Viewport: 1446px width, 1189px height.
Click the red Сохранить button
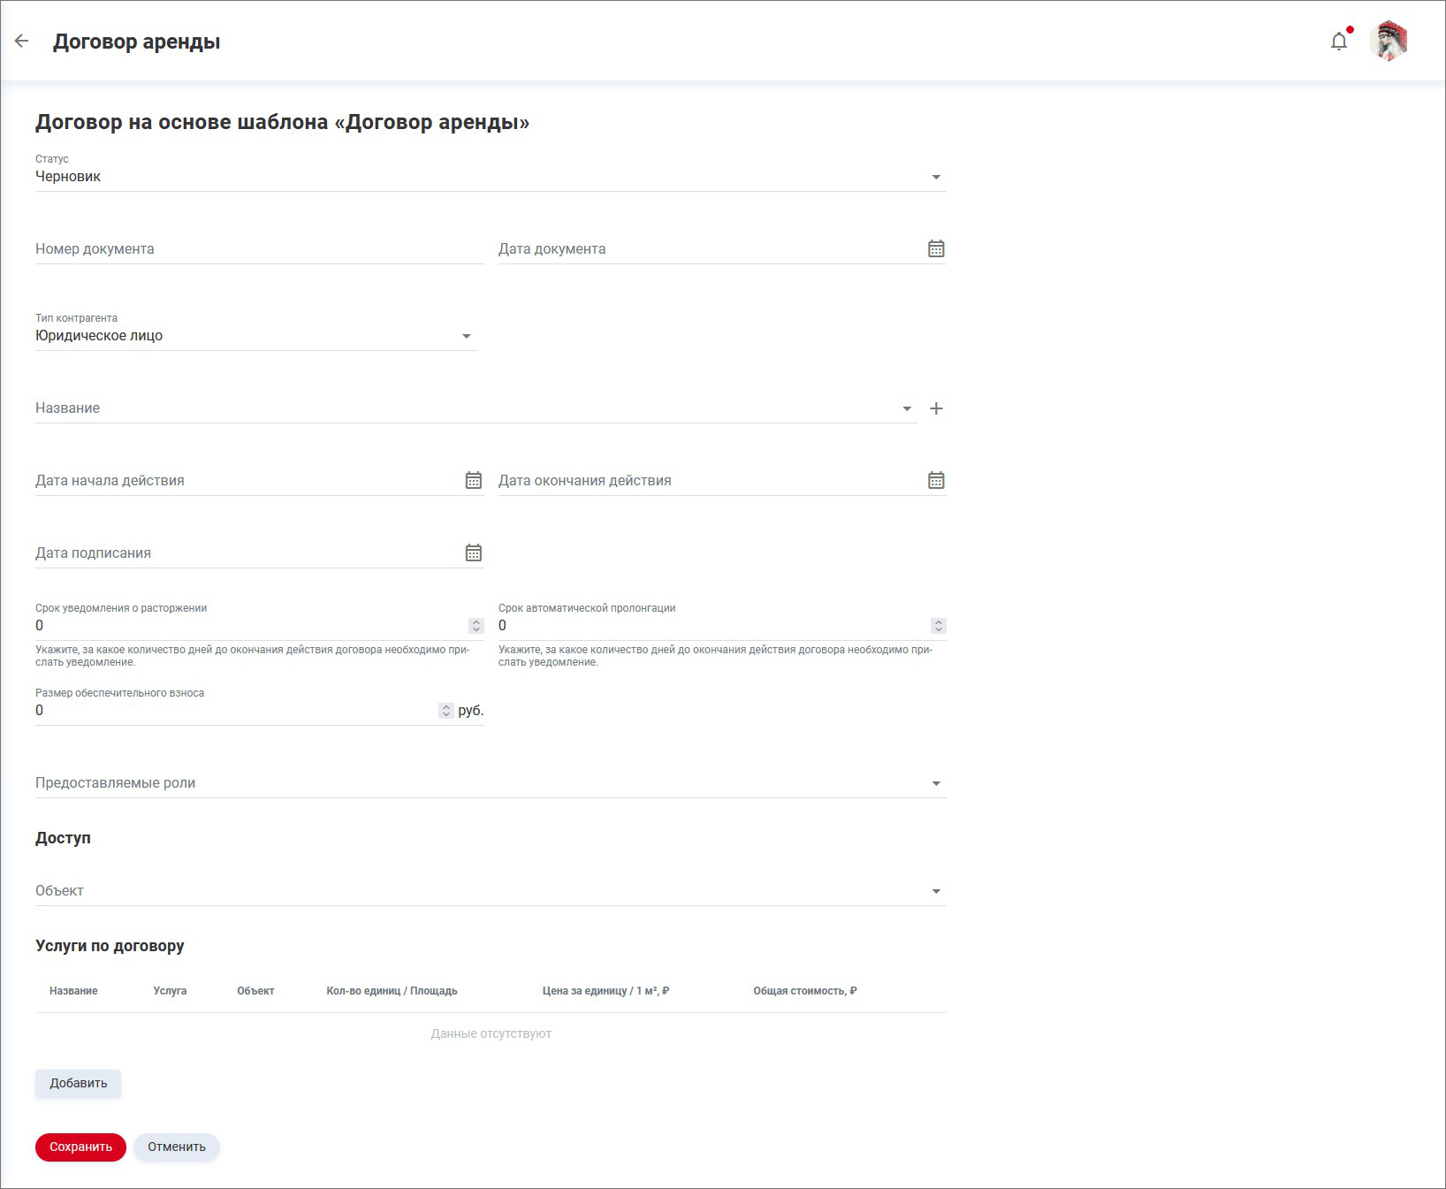point(80,1147)
